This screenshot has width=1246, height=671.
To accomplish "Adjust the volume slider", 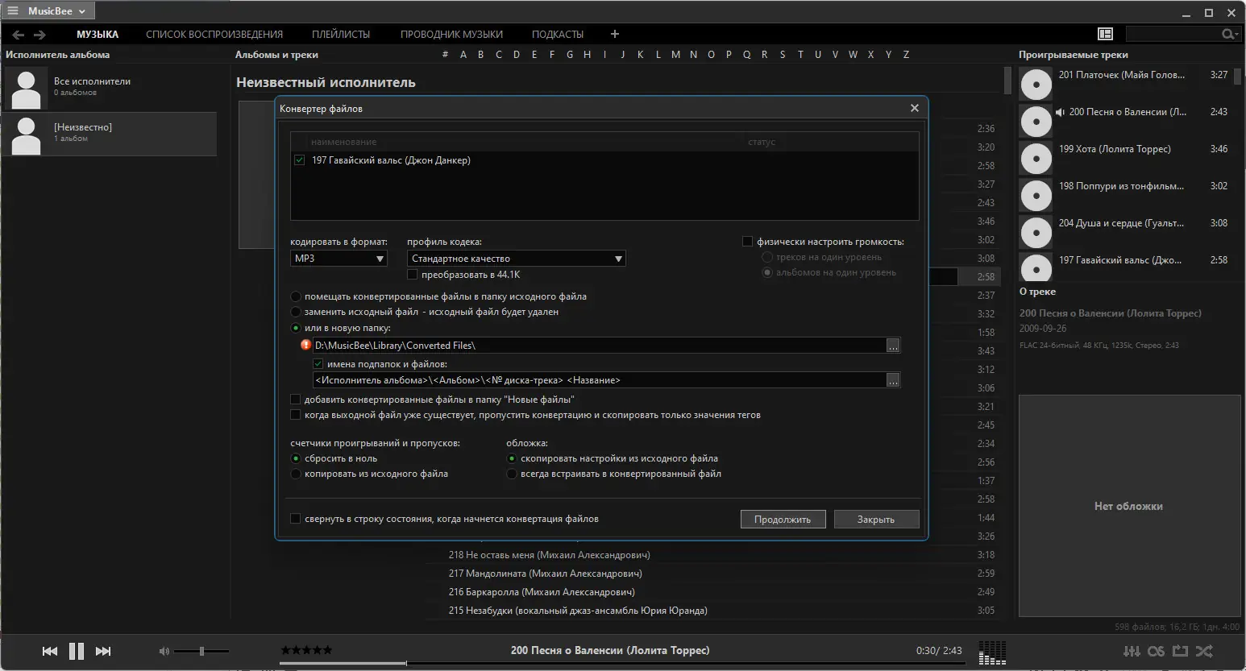I will (x=201, y=651).
